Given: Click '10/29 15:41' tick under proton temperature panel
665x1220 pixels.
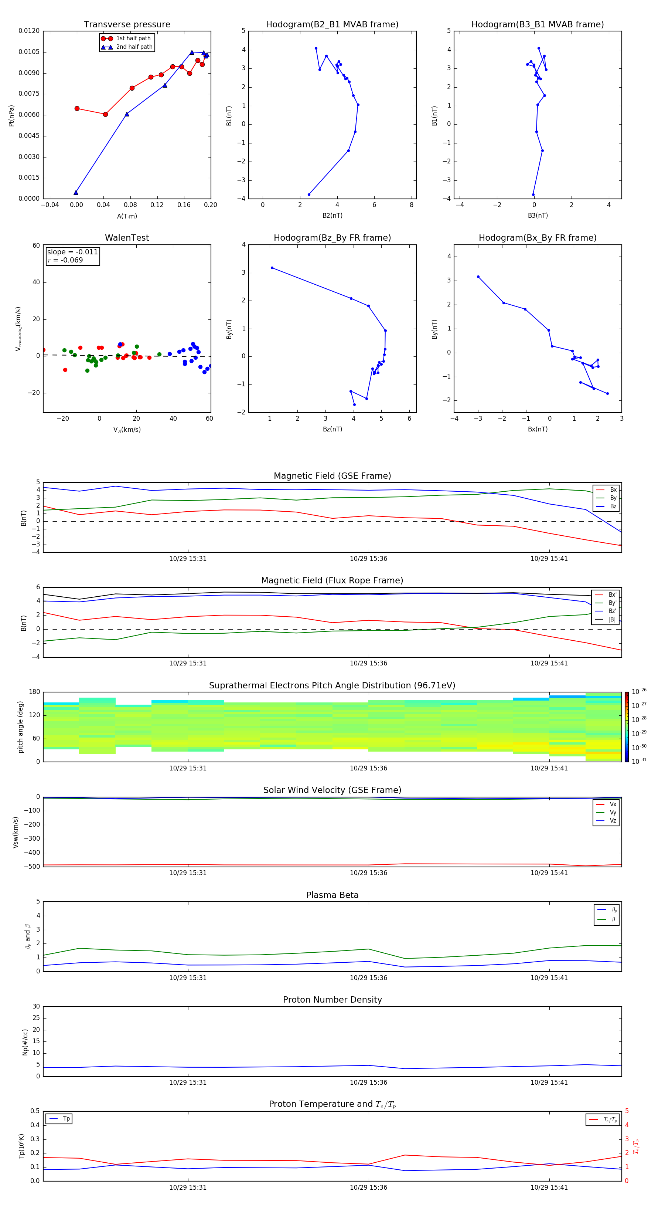Looking at the screenshot, I should [549, 1187].
